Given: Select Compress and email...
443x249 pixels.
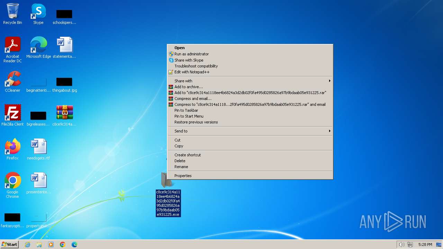Looking at the screenshot, I should (250, 99).
